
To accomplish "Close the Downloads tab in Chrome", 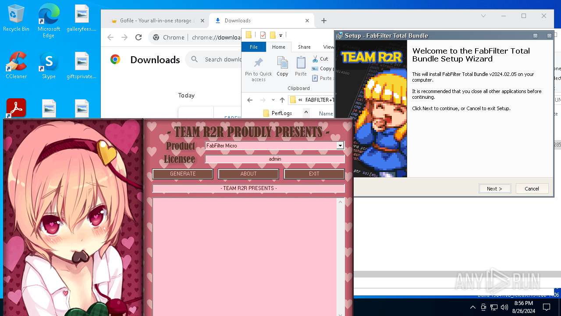I will [x=307, y=21].
